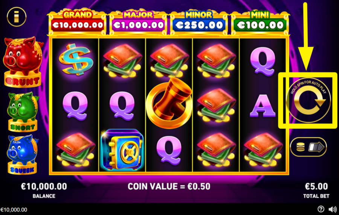
Task: Click the green Snort piggy bank
Action: click(x=23, y=112)
